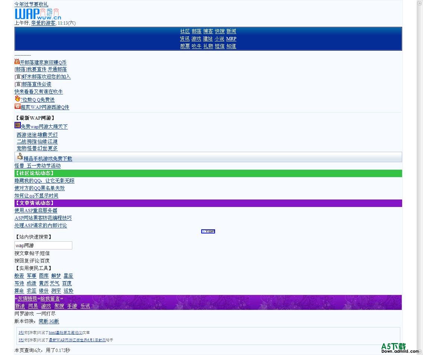
Task: Open the 西游 game link
Action: (22, 135)
